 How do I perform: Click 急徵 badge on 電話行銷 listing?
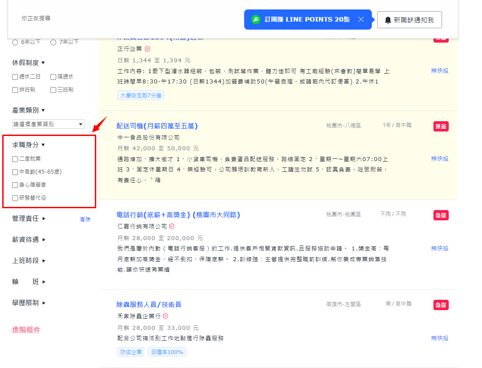tap(441, 215)
